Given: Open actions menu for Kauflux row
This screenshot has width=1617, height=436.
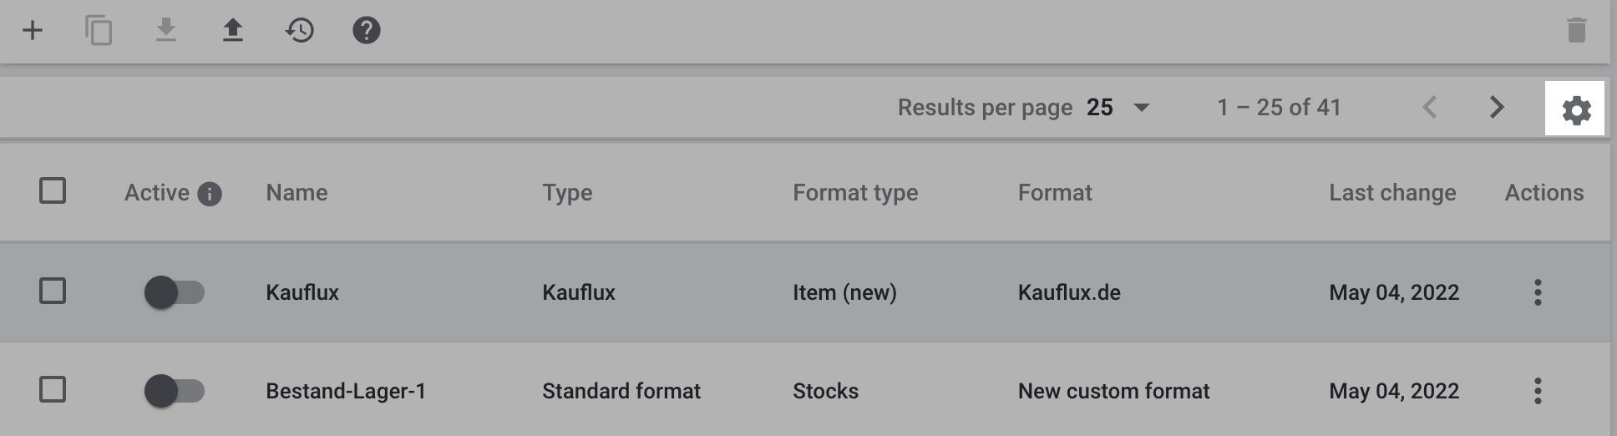Looking at the screenshot, I should 1538,292.
